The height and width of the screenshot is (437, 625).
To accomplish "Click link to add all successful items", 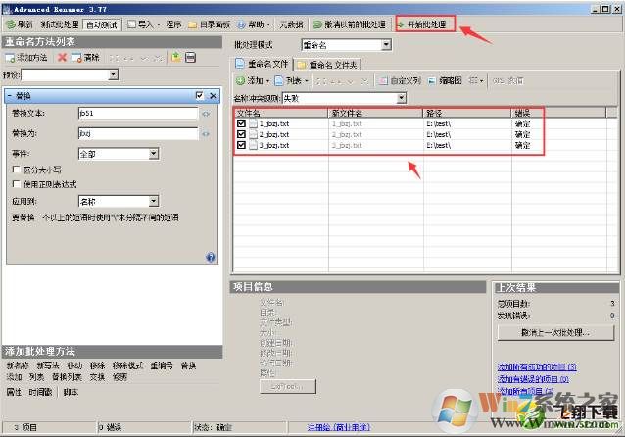I will (537, 366).
